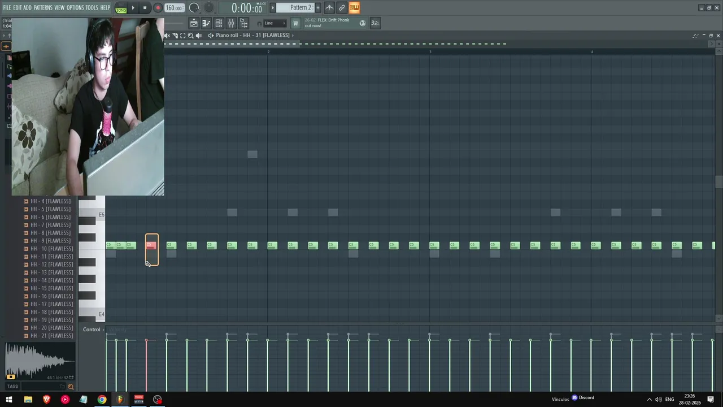Select the piano roll zoom tool
The width and height of the screenshot is (723, 407).
[191, 36]
